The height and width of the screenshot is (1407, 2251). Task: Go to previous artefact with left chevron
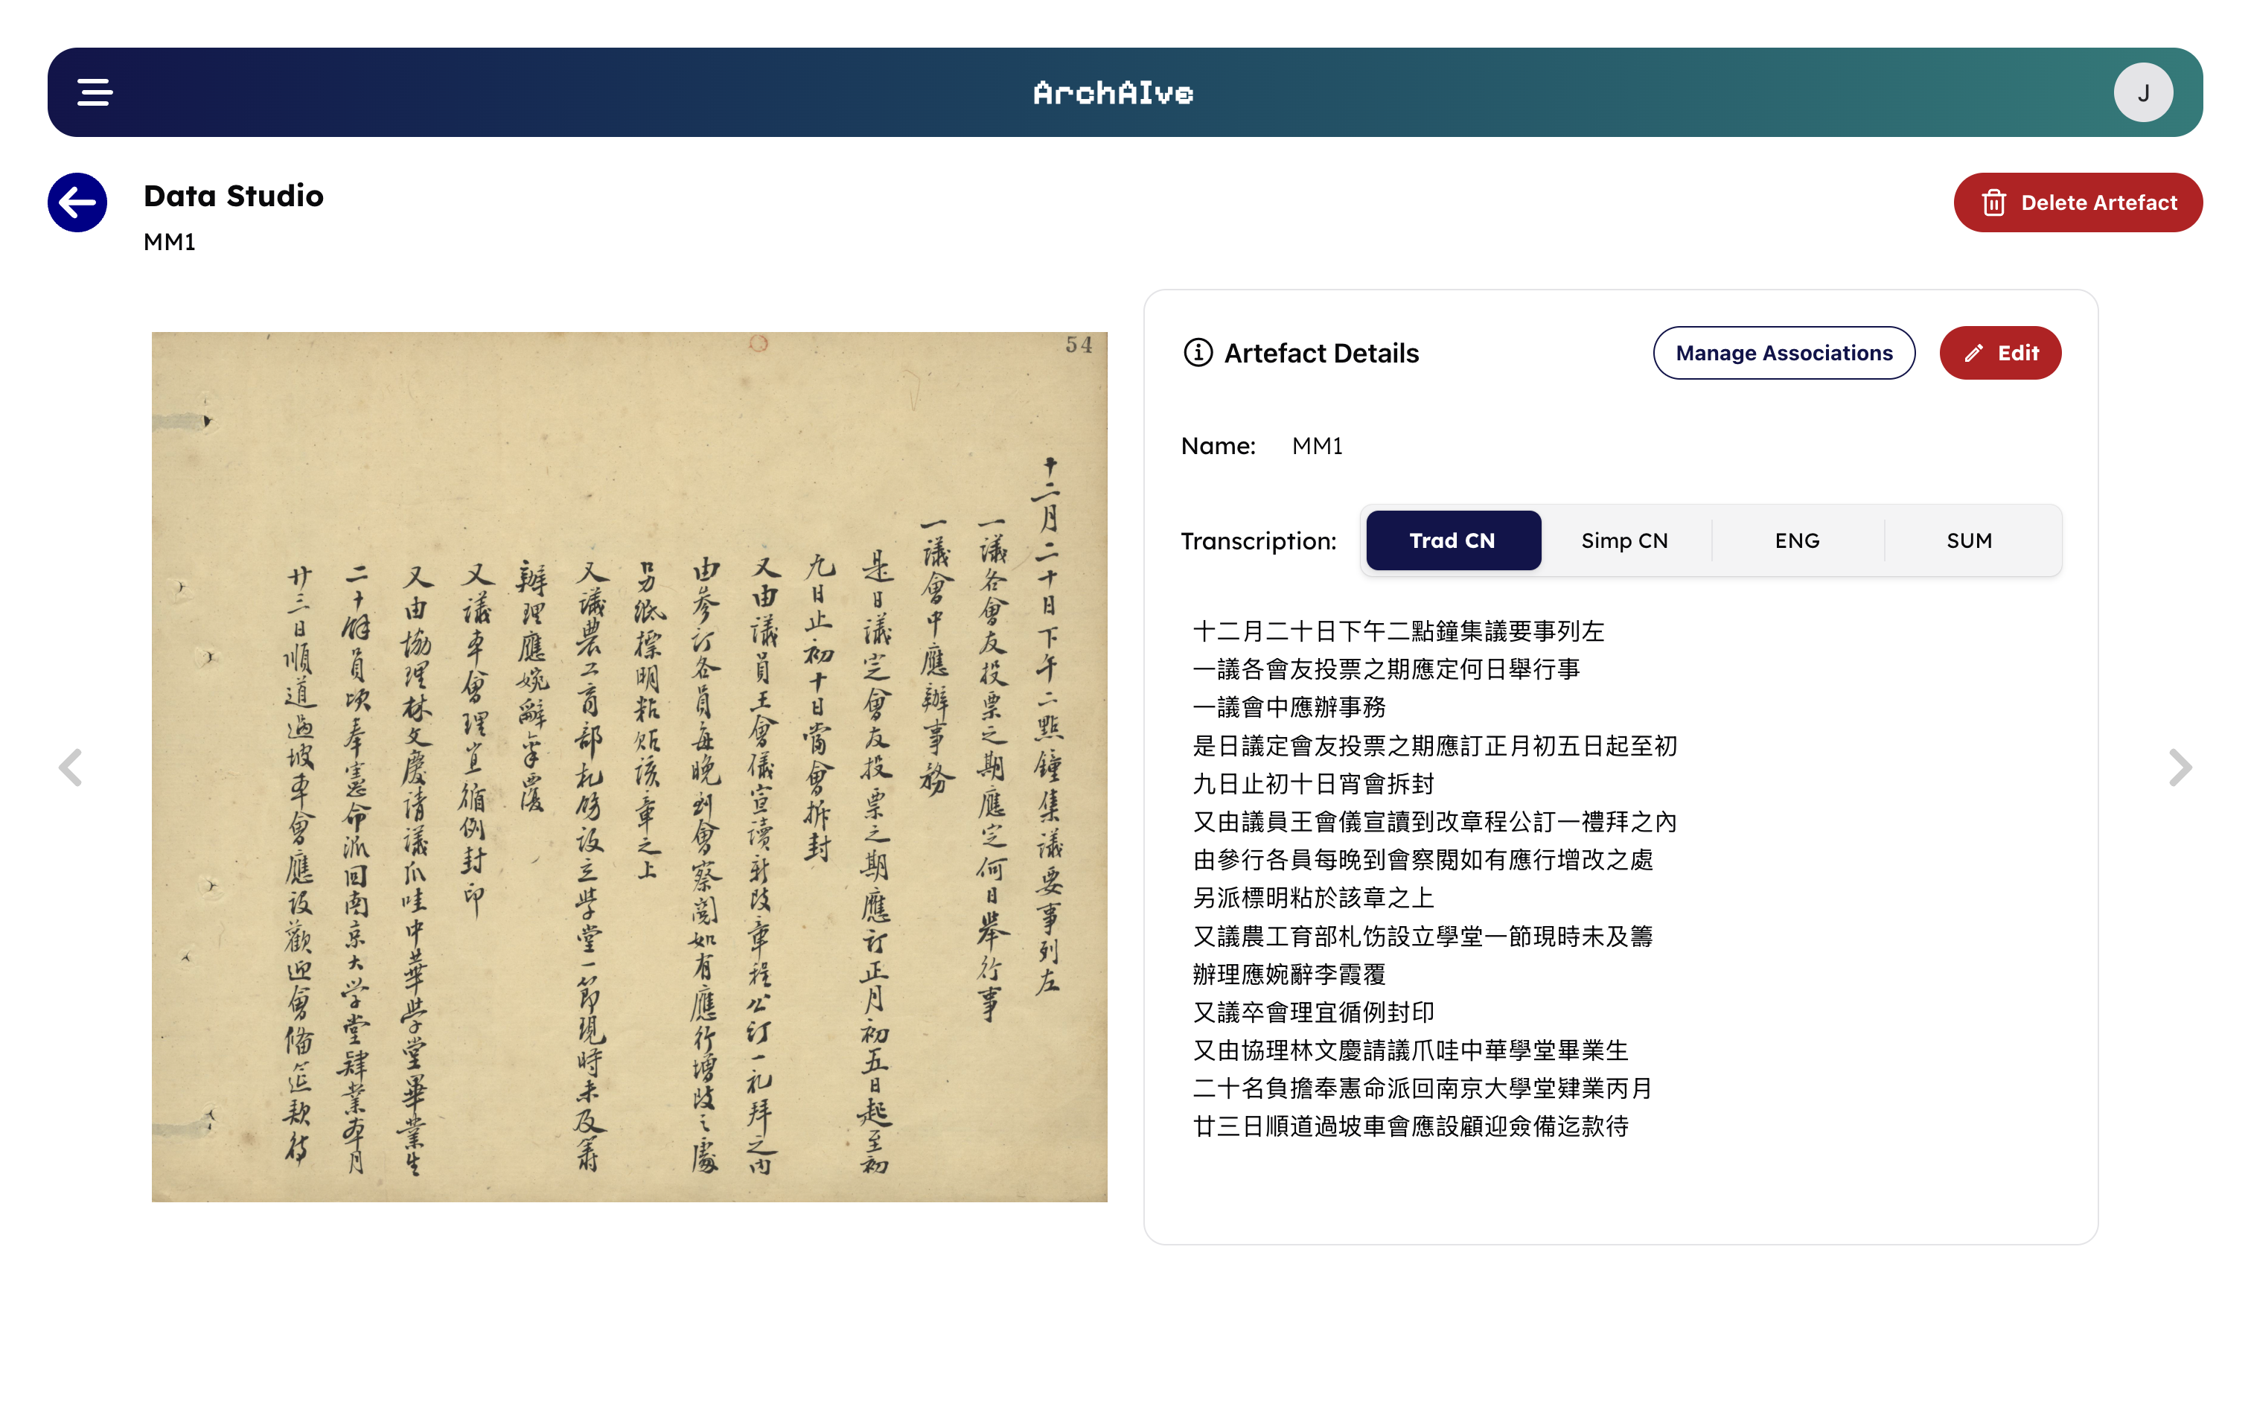(x=71, y=767)
